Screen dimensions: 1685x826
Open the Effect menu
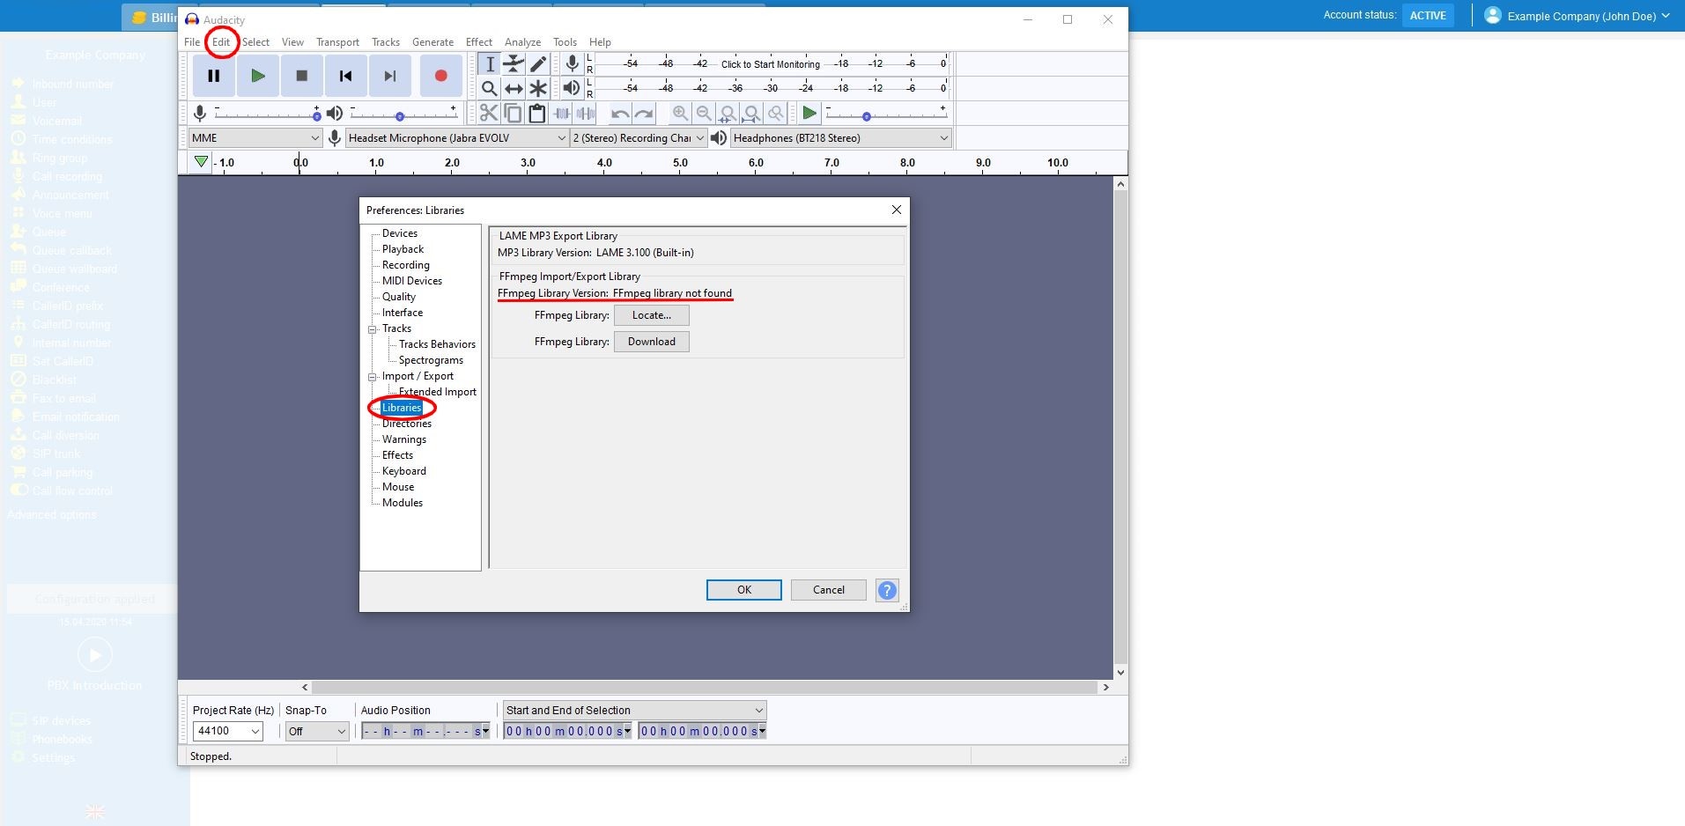coord(479,42)
